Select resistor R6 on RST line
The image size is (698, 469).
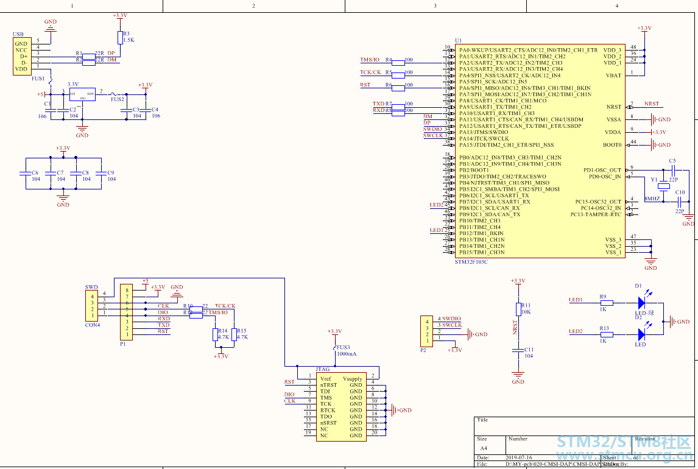click(x=398, y=88)
